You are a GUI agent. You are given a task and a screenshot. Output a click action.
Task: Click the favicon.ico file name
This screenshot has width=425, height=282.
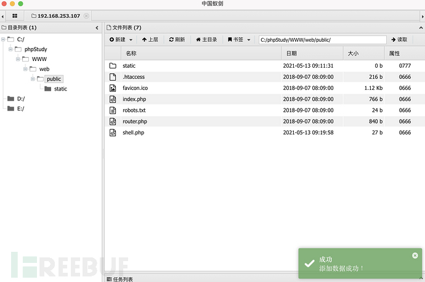coord(136,88)
